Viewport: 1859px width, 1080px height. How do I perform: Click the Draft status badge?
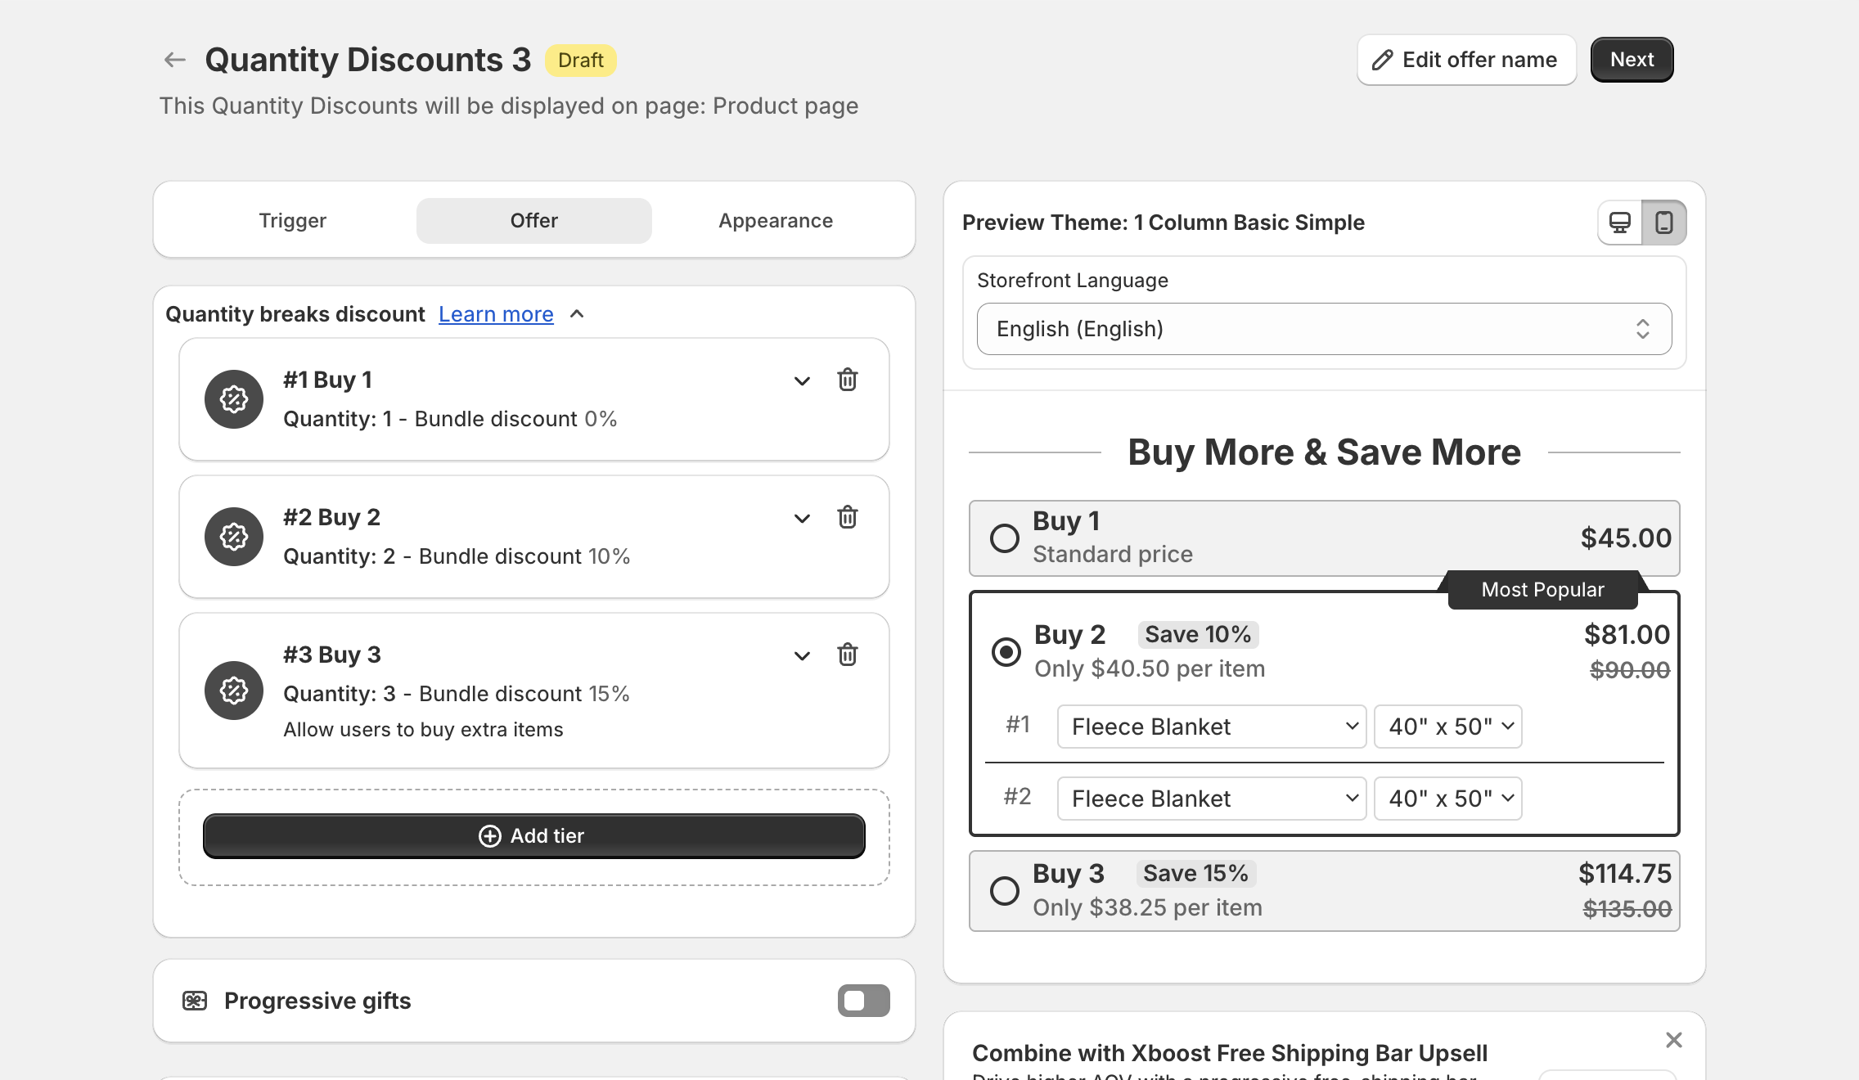581,61
